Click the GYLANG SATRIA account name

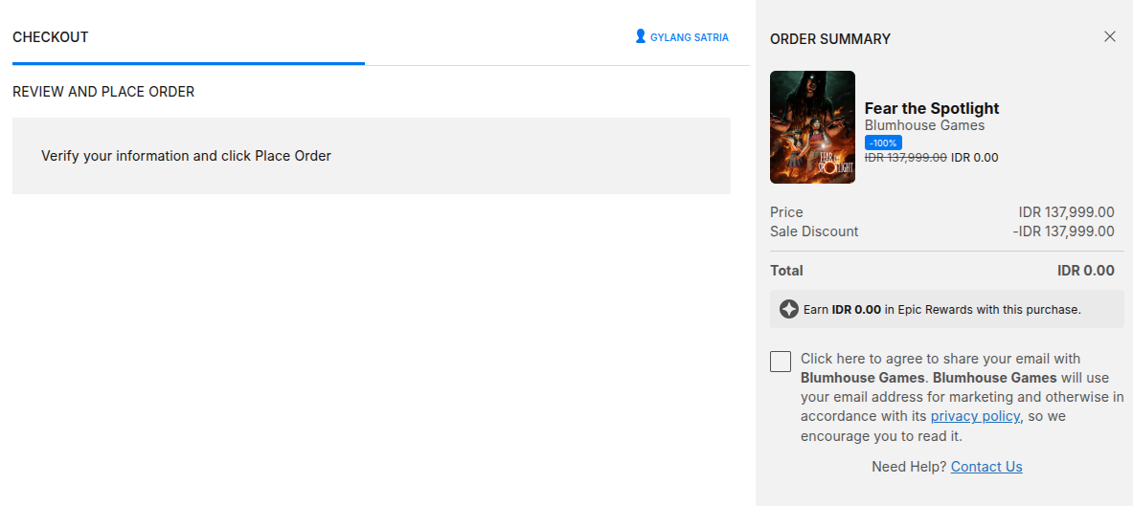tap(689, 37)
